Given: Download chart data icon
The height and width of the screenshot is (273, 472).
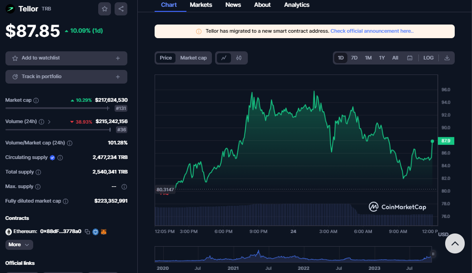Looking at the screenshot, I should pyautogui.click(x=447, y=58).
